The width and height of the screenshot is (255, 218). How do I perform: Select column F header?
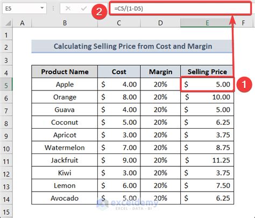243,23
